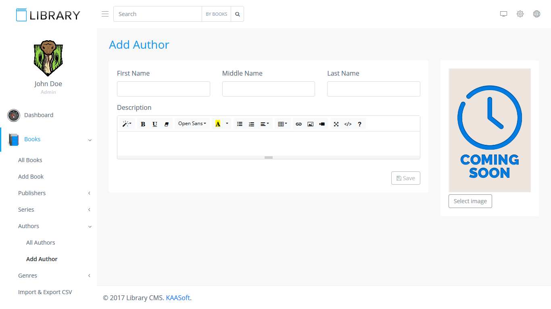The height and width of the screenshot is (309, 551).
Task: Go to Import & Export CSV
Action: click(x=45, y=292)
